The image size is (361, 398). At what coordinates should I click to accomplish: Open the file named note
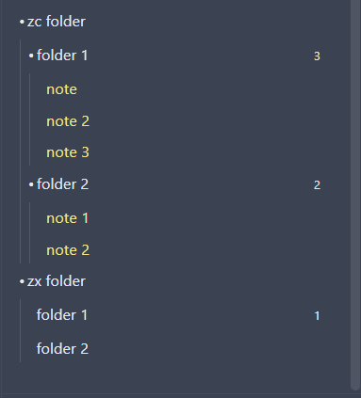click(x=61, y=89)
